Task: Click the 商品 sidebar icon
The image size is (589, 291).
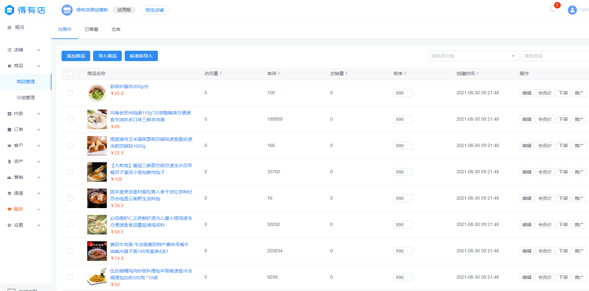Action: click(9, 66)
